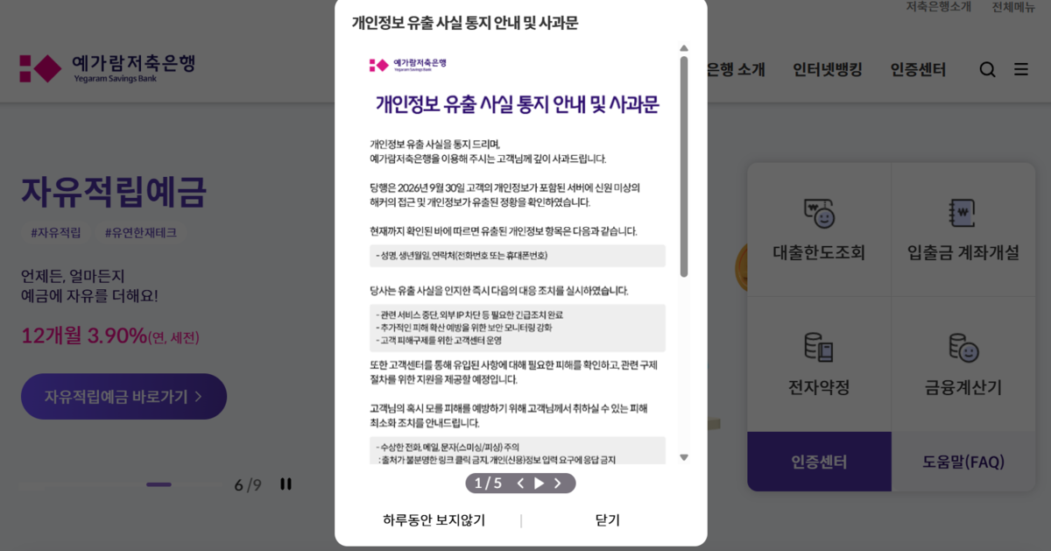Close the popup with 닫기
Viewport: 1051px width, 551px height.
coord(608,520)
